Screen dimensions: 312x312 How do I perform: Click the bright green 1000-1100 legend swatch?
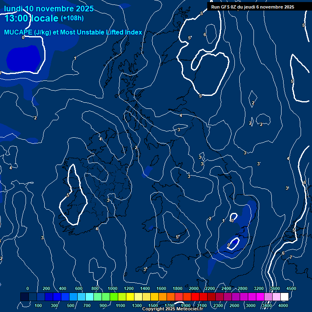[114, 297]
